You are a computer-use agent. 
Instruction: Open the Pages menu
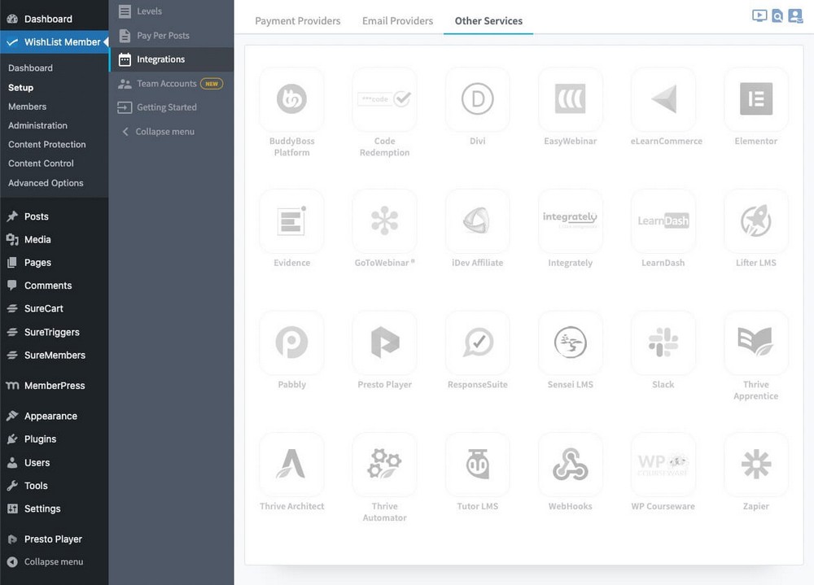(x=54, y=262)
